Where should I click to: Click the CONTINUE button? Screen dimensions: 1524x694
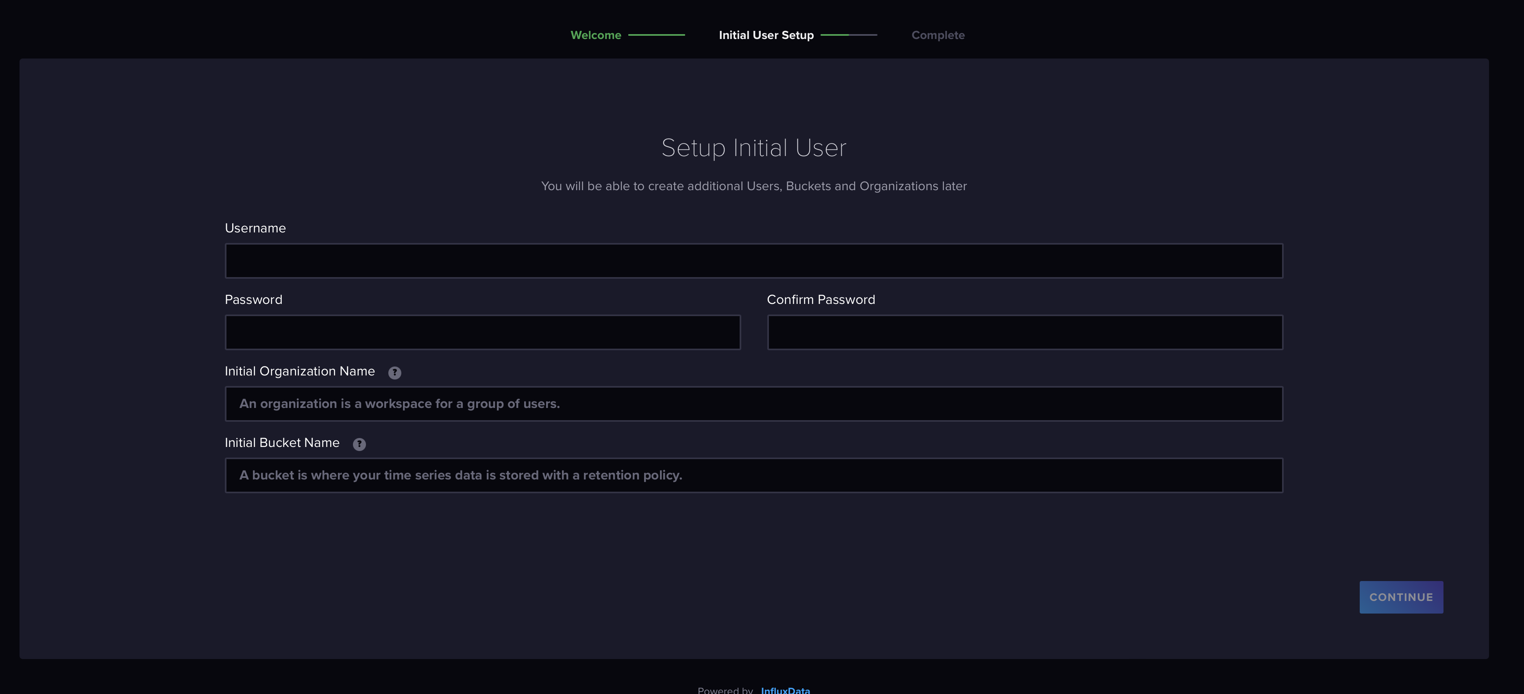pos(1401,596)
